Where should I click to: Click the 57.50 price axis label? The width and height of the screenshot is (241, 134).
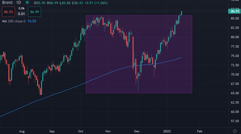point(235,121)
